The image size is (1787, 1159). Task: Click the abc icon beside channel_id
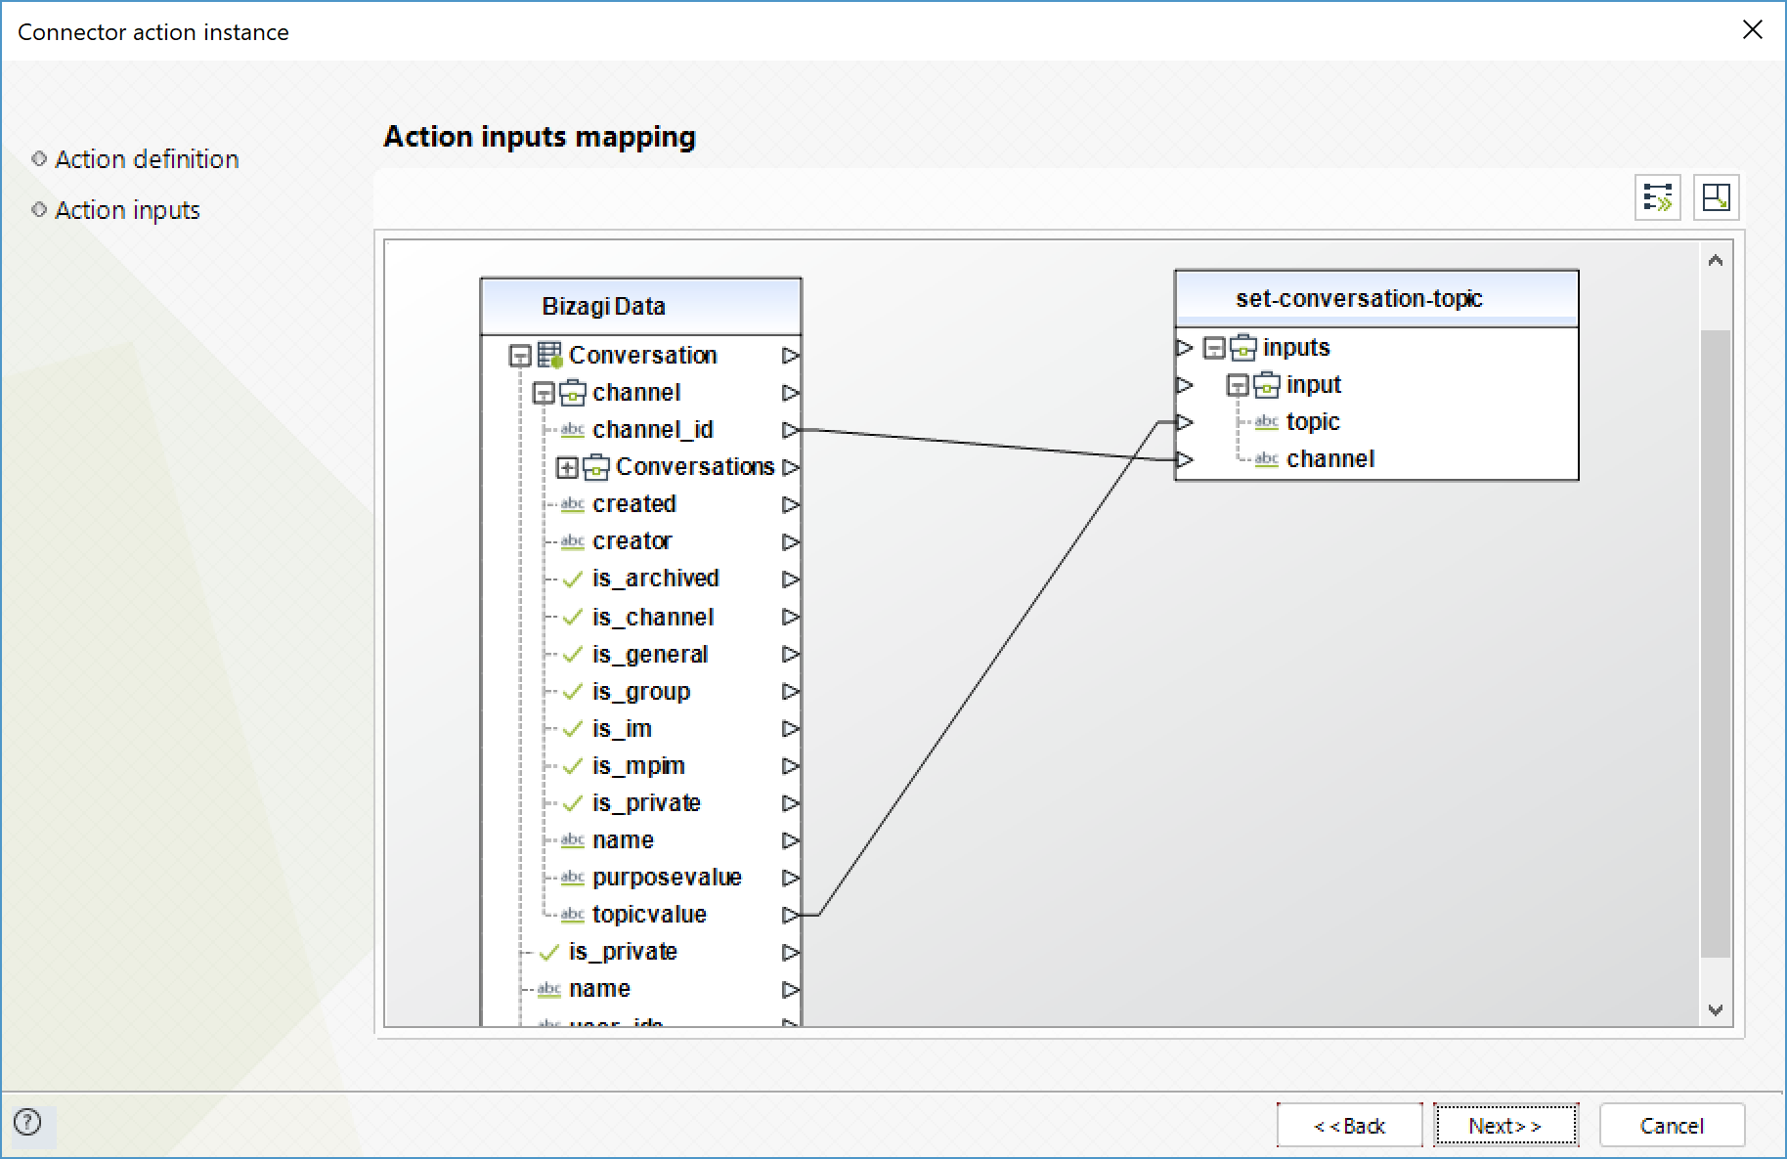(x=573, y=430)
